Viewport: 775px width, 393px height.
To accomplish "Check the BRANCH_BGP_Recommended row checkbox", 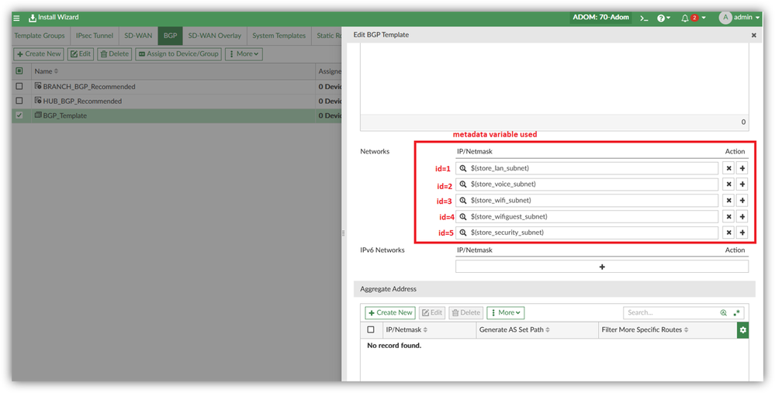I will pyautogui.click(x=19, y=86).
